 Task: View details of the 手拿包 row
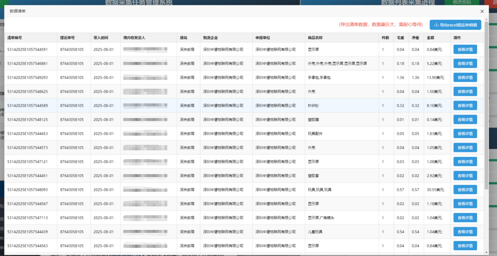(x=465, y=78)
